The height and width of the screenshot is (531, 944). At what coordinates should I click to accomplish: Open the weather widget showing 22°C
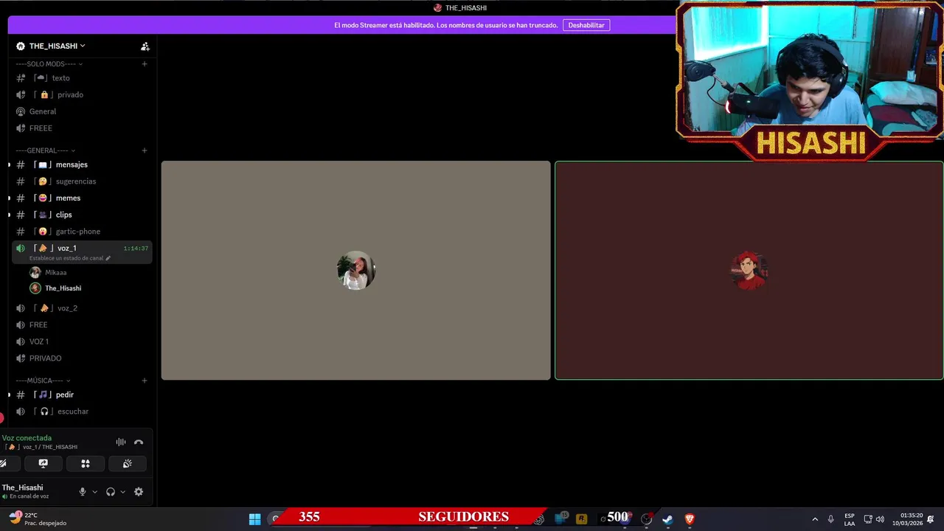coord(37,519)
